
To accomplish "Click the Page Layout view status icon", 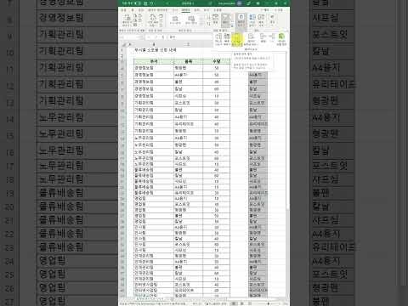I will pos(241,303).
